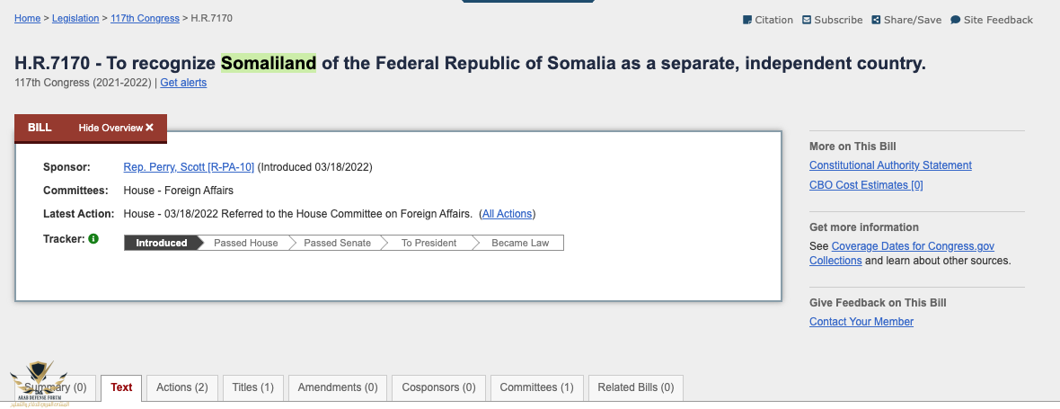Click the CBO Cost Estimates link

click(866, 184)
